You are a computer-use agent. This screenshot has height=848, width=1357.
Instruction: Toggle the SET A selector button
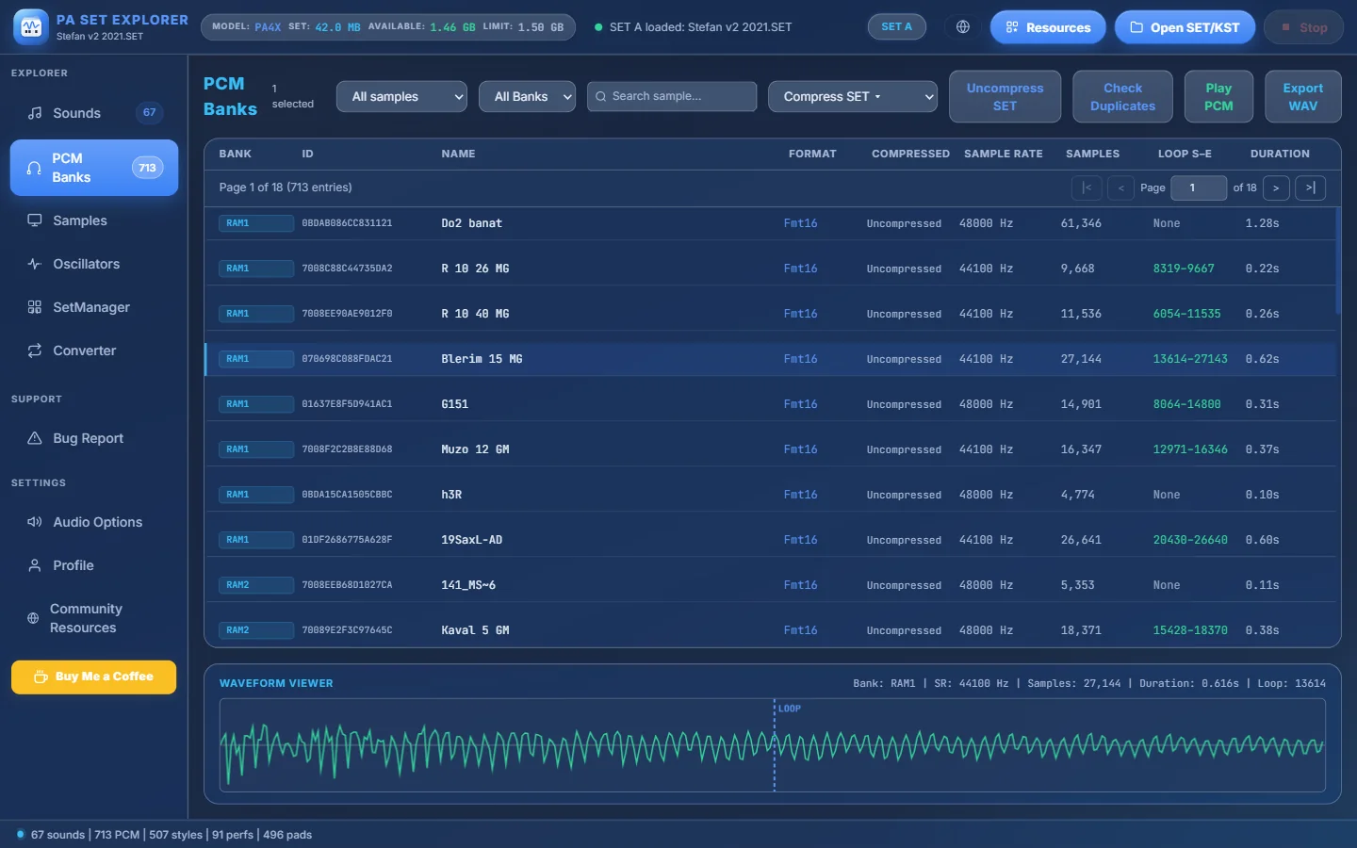[896, 27]
